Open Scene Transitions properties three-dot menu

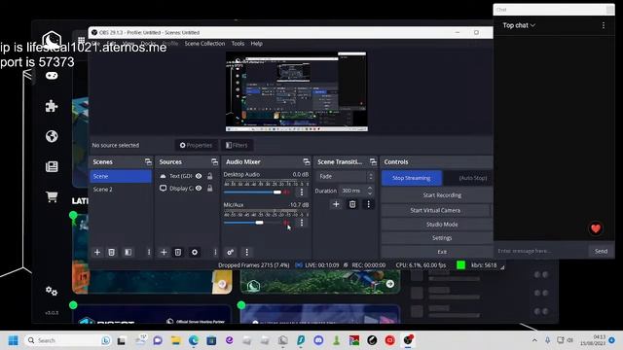pyautogui.click(x=368, y=204)
